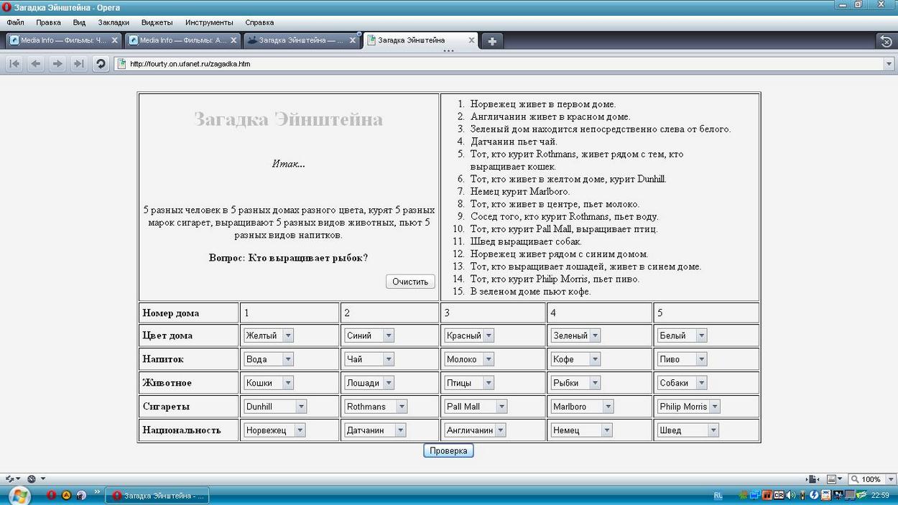This screenshot has width=898, height=505.
Task: Open the cigarettes dropdown showing Philip Morris
Action: tap(688, 407)
